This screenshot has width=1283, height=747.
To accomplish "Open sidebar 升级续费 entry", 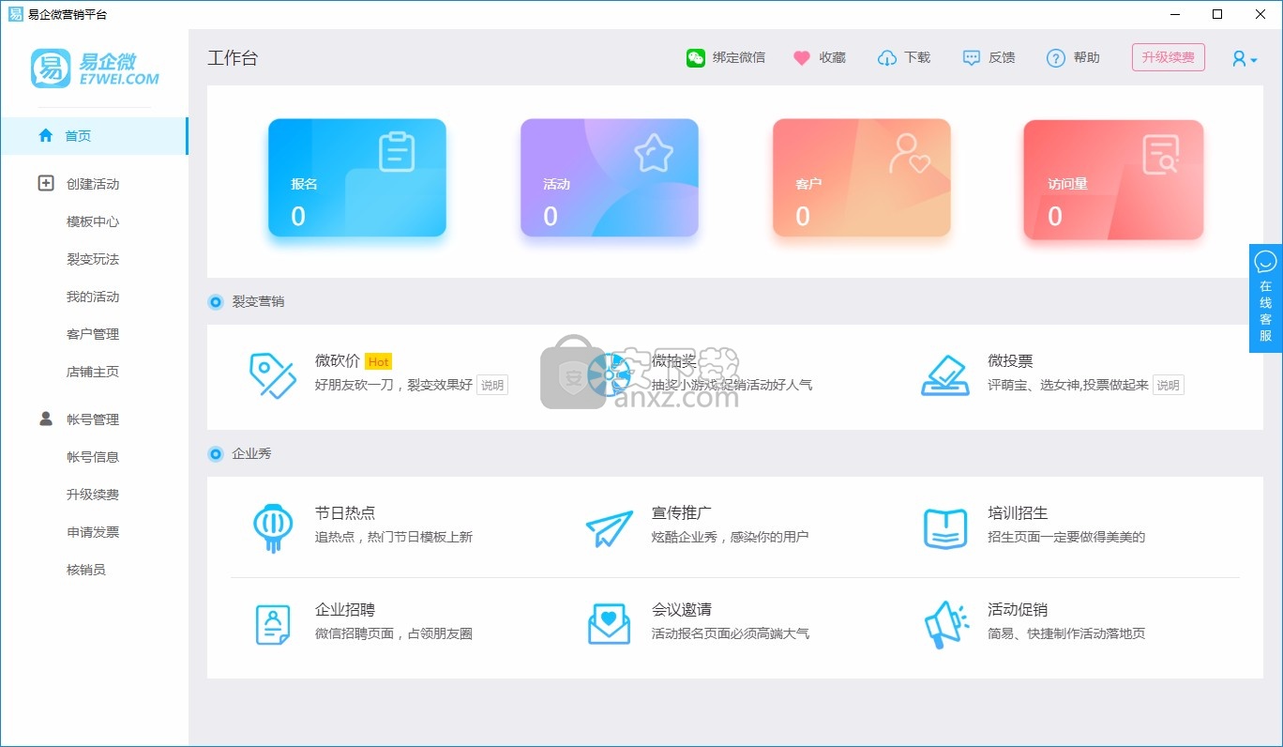I will [93, 495].
